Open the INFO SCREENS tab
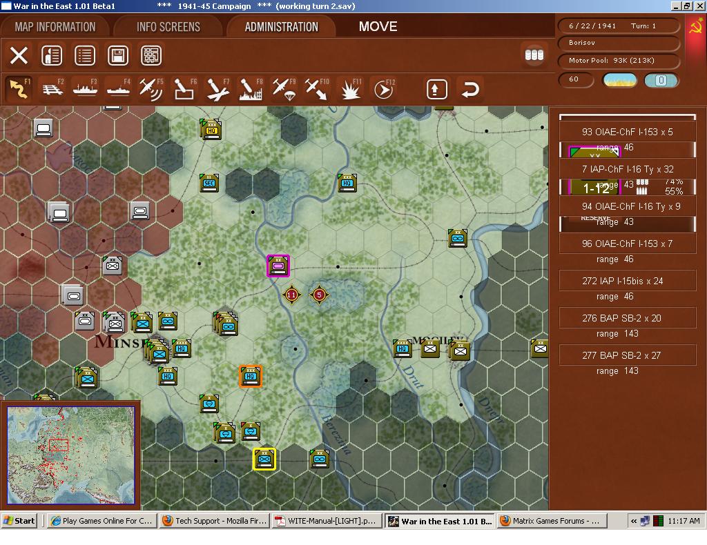The height and width of the screenshot is (545, 707). point(168,27)
